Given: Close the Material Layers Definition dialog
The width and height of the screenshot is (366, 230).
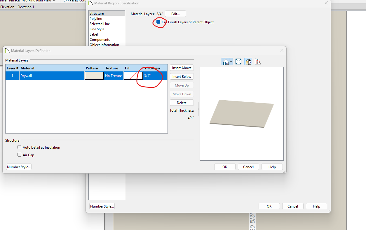Looking at the screenshot, I should [282, 50].
